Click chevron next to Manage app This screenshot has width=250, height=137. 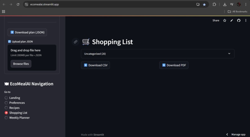coord(227,135)
